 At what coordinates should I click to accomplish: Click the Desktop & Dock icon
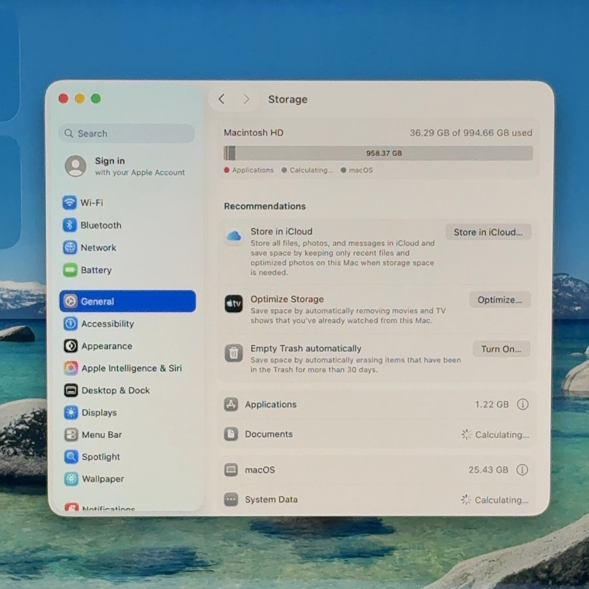[x=71, y=390]
